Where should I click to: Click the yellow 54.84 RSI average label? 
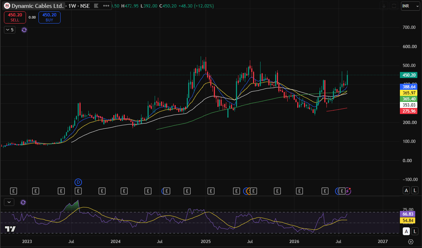408,221
